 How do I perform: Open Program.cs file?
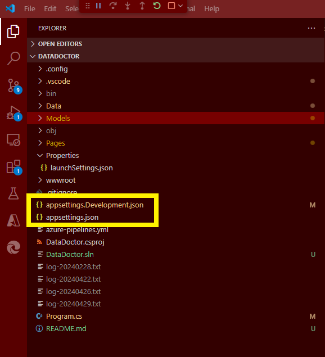[175, 317]
